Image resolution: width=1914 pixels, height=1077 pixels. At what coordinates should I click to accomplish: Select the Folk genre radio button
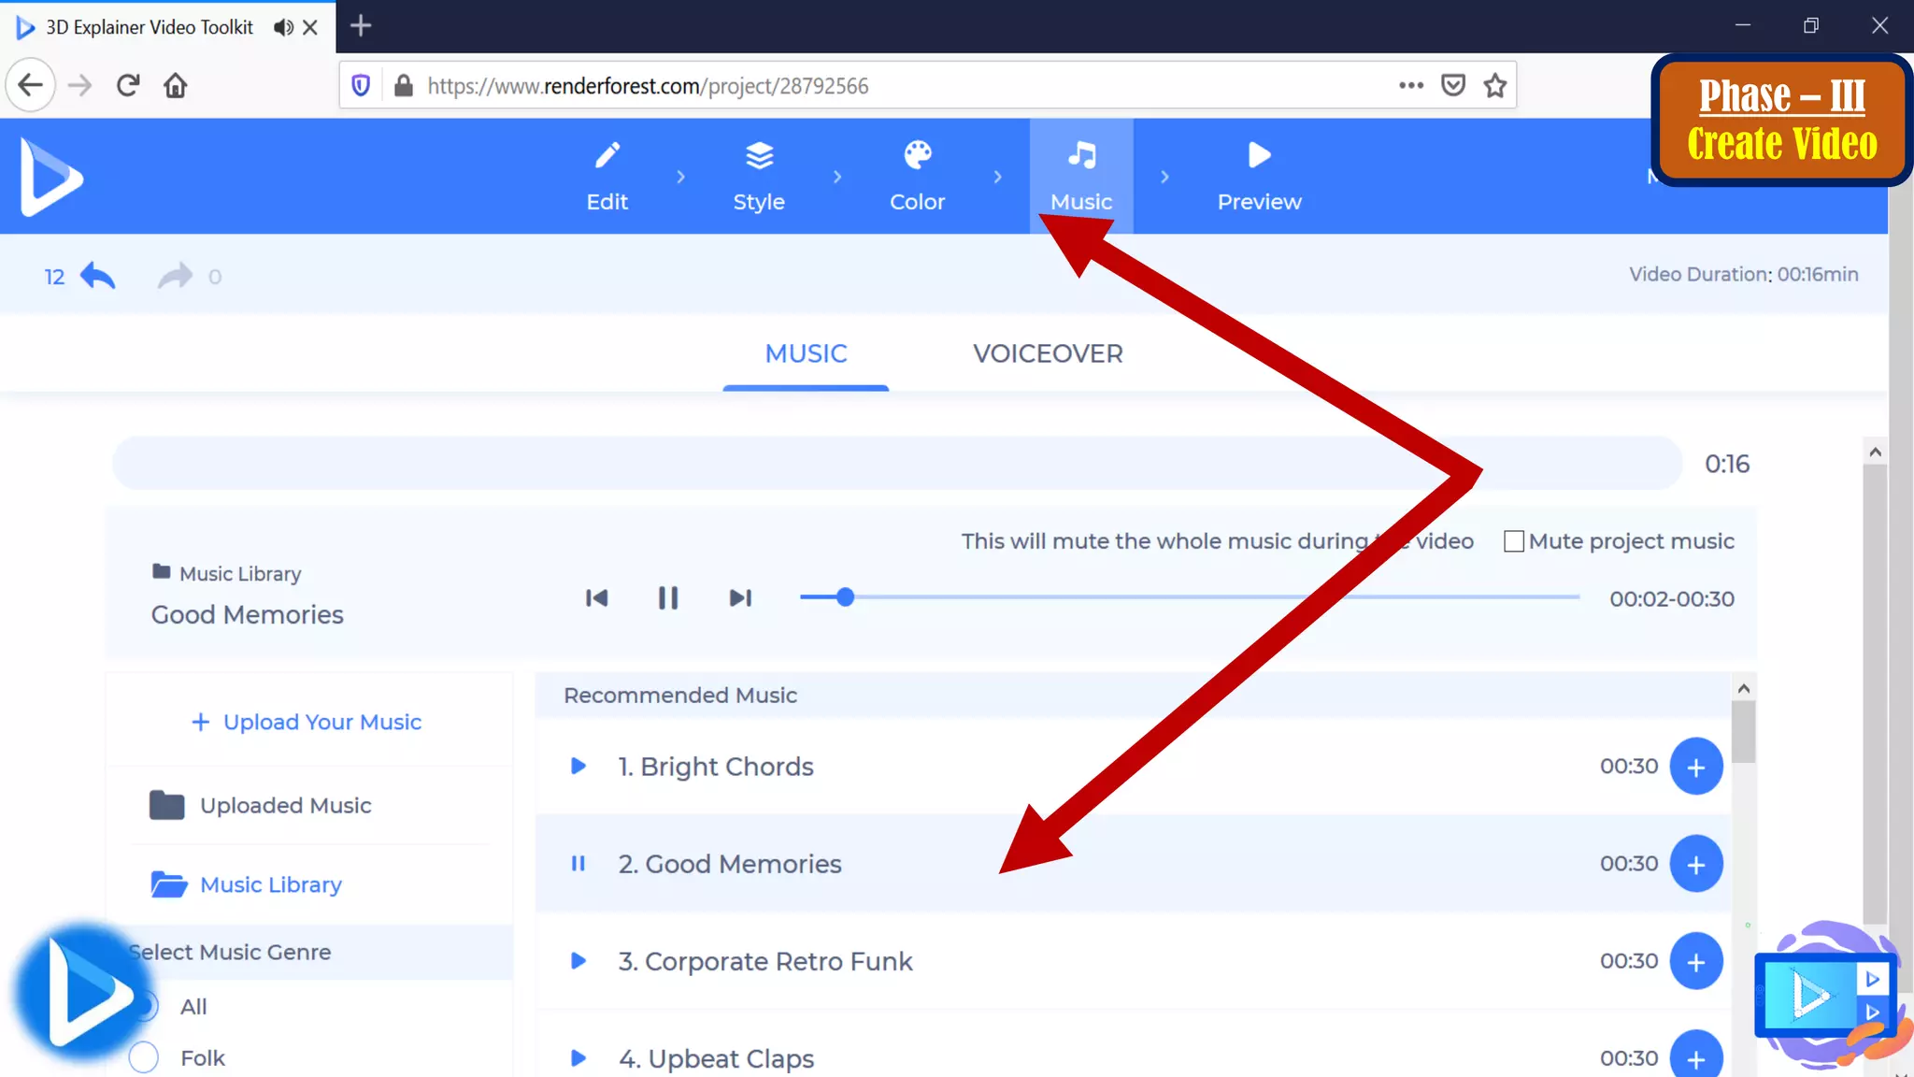144,1057
